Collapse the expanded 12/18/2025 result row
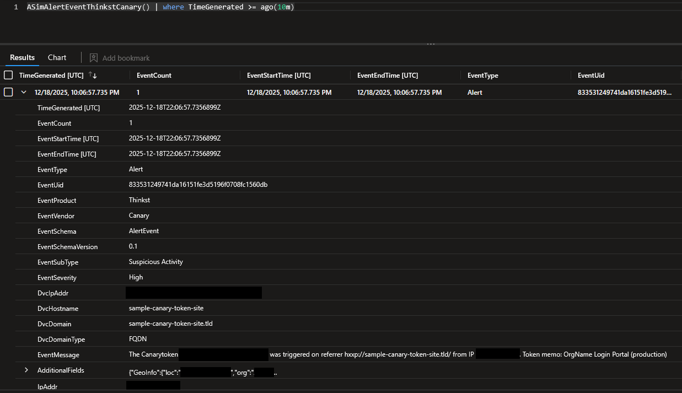 click(x=24, y=92)
